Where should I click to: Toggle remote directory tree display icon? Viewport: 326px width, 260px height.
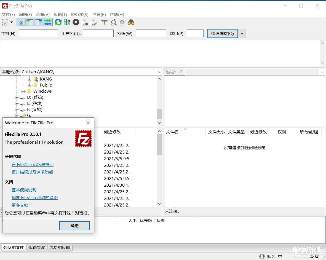(x=38, y=22)
